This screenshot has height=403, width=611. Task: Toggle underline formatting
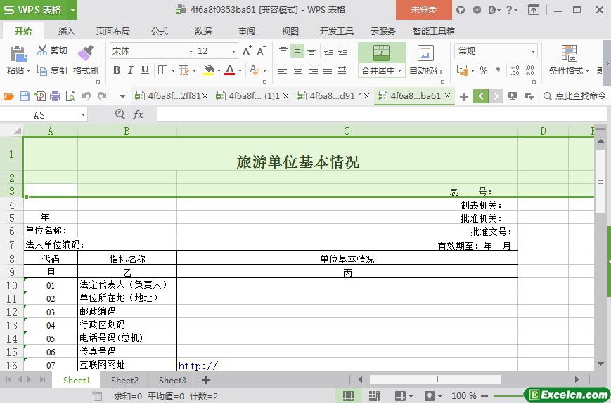pos(145,70)
